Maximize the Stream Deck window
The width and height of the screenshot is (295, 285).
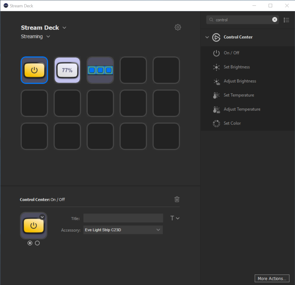270,5
